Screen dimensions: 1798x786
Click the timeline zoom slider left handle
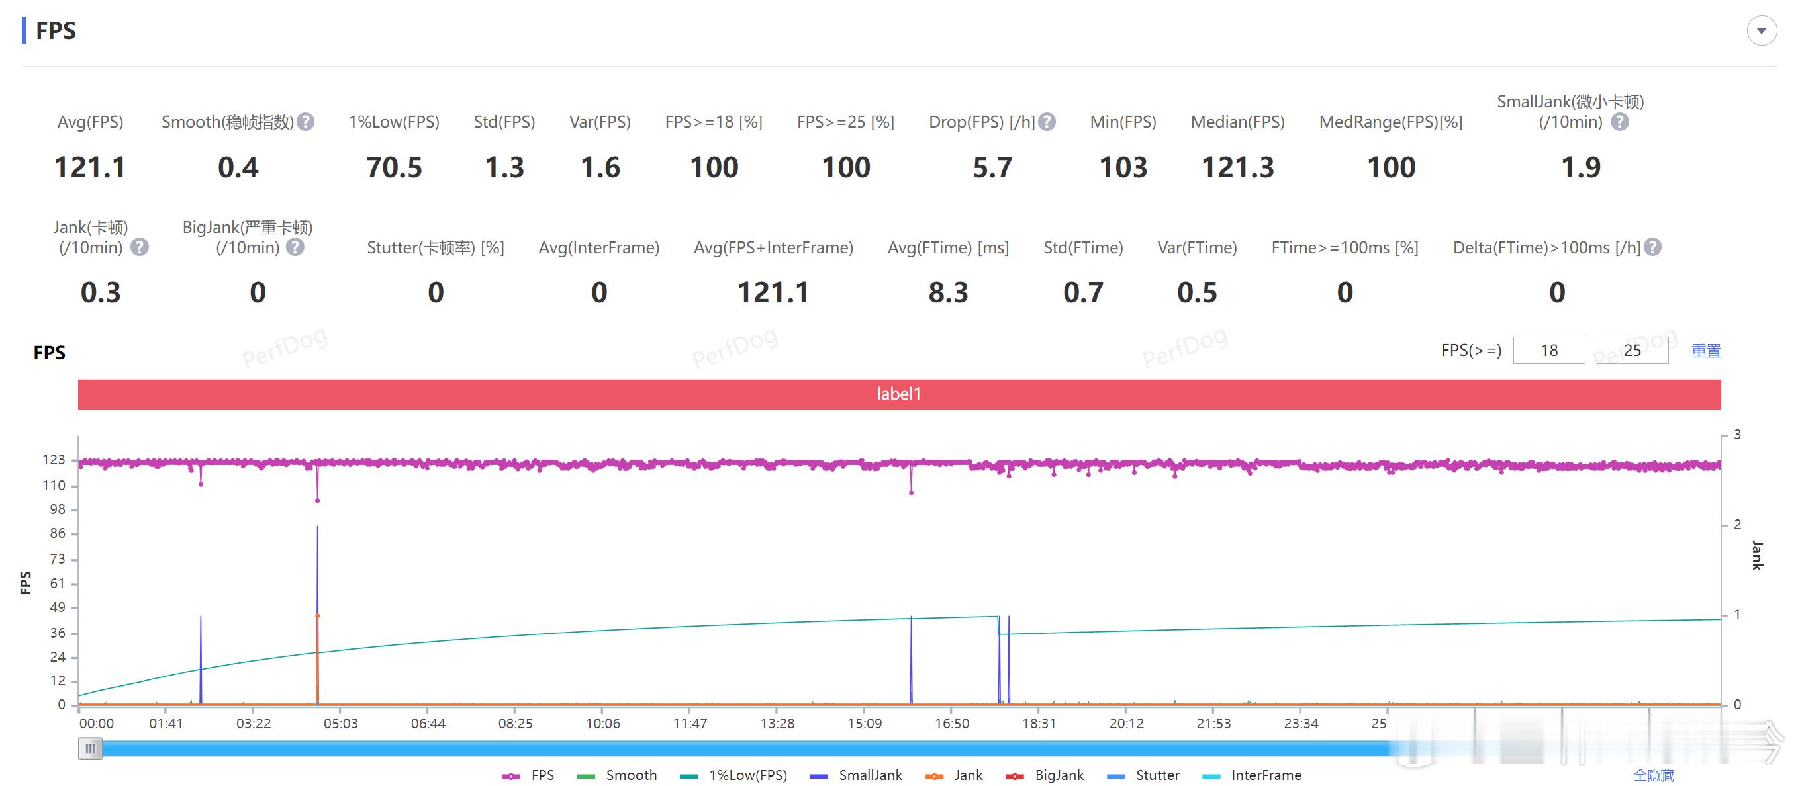pos(90,748)
